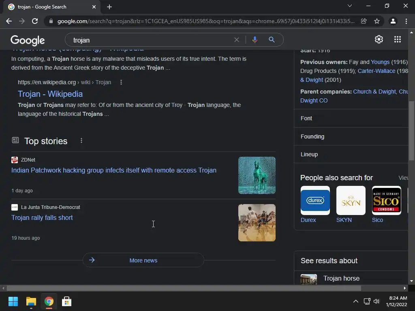Select the browser address bar
The image size is (415, 311).
206,21
